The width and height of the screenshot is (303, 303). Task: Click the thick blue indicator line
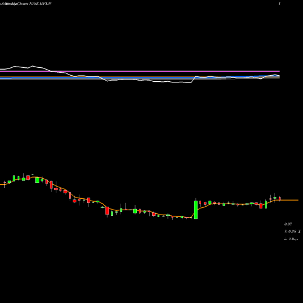140,78
